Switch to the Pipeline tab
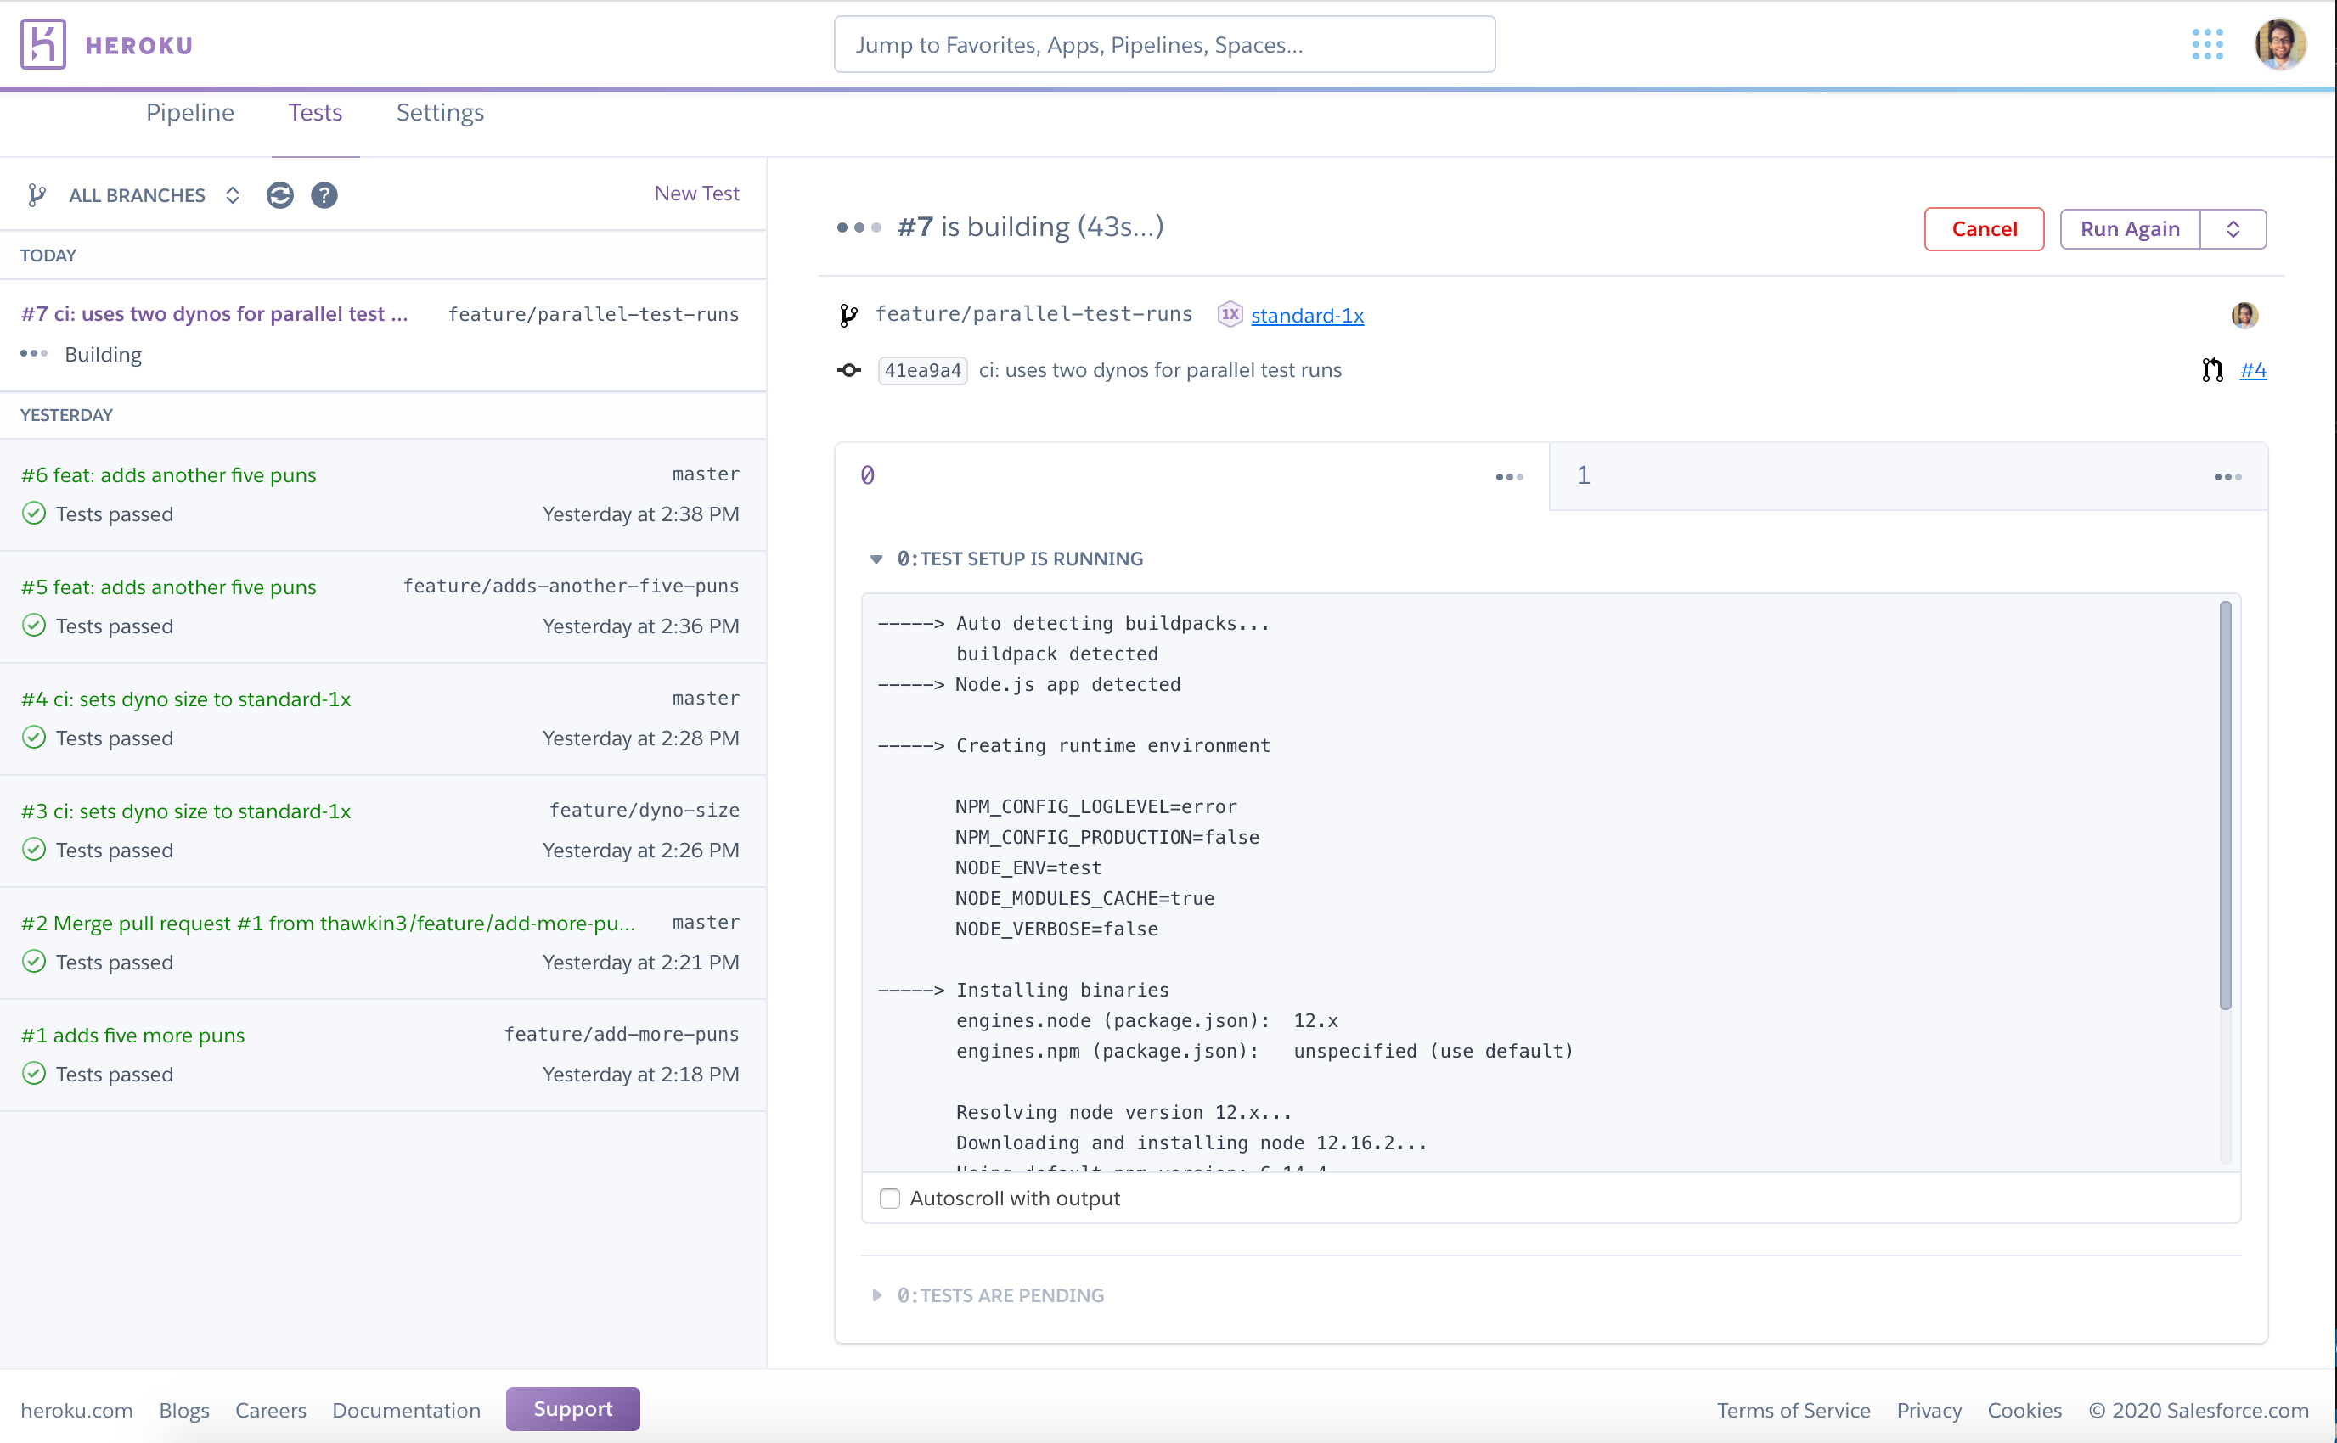This screenshot has width=2337, height=1443. [190, 113]
